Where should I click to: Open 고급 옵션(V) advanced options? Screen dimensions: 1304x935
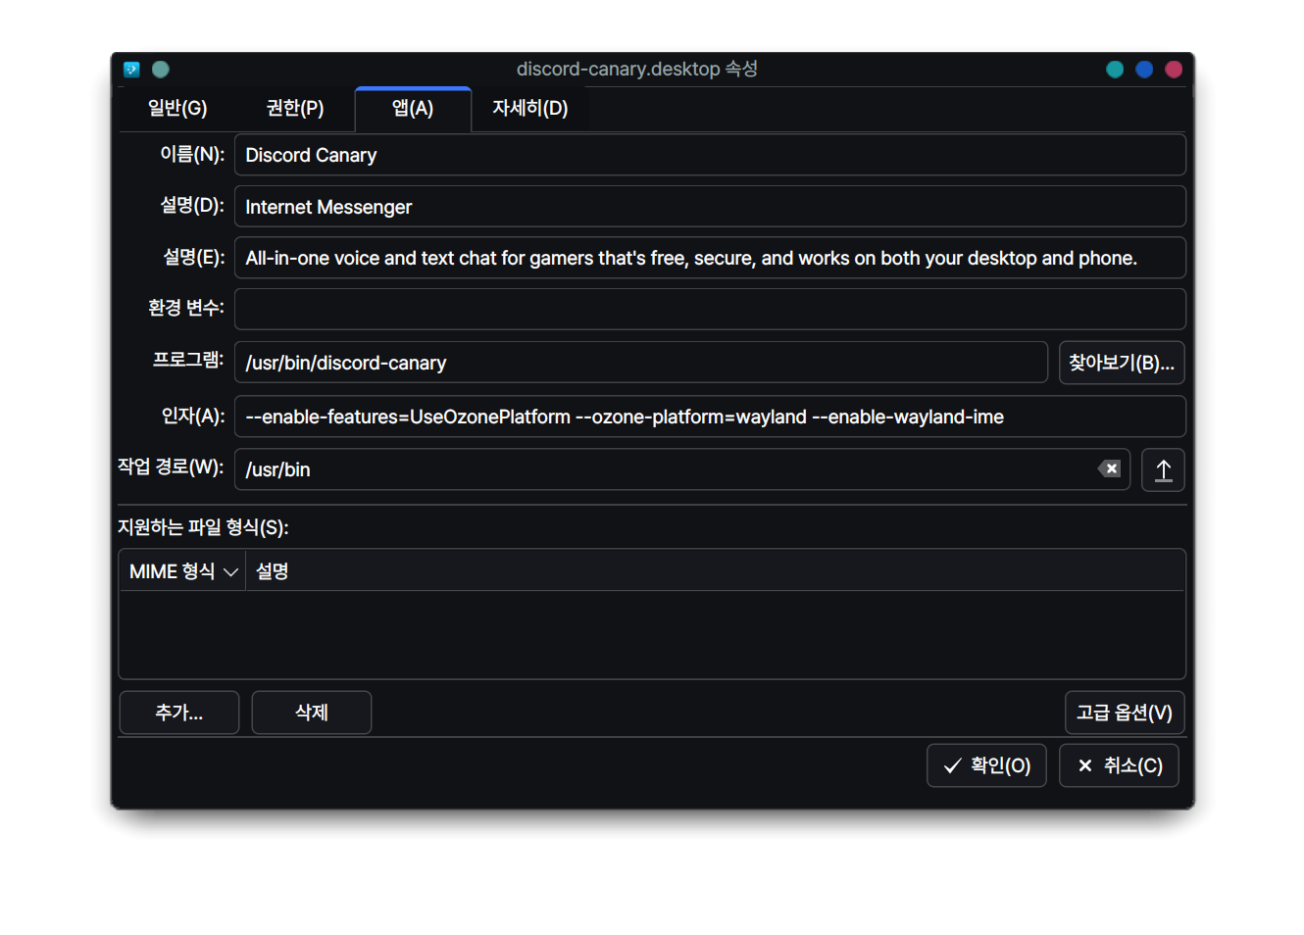tap(1125, 713)
